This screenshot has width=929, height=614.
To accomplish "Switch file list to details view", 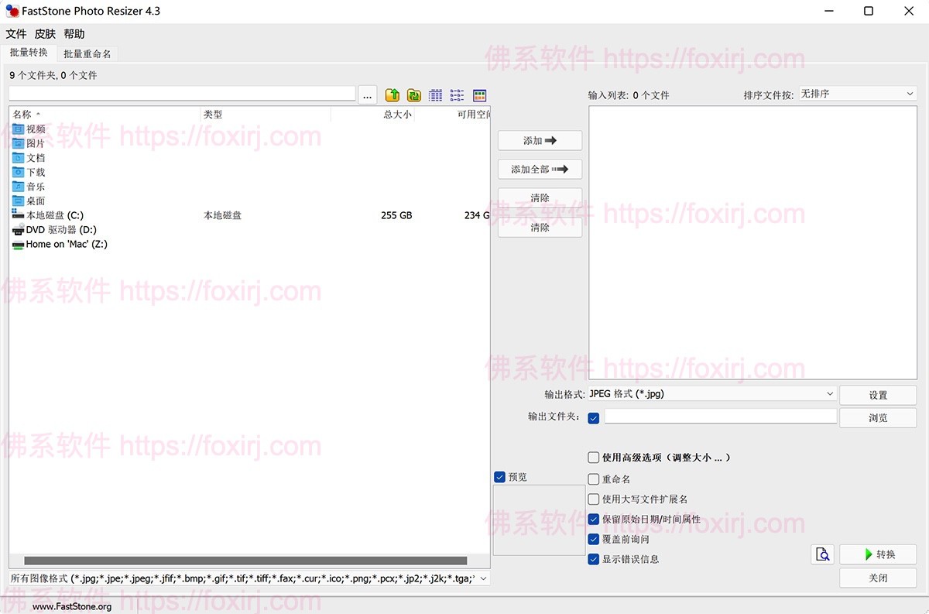I will [436, 95].
